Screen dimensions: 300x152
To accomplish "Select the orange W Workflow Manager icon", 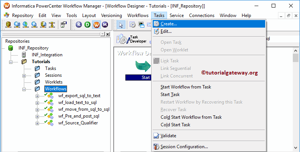I will click(x=96, y=25).
